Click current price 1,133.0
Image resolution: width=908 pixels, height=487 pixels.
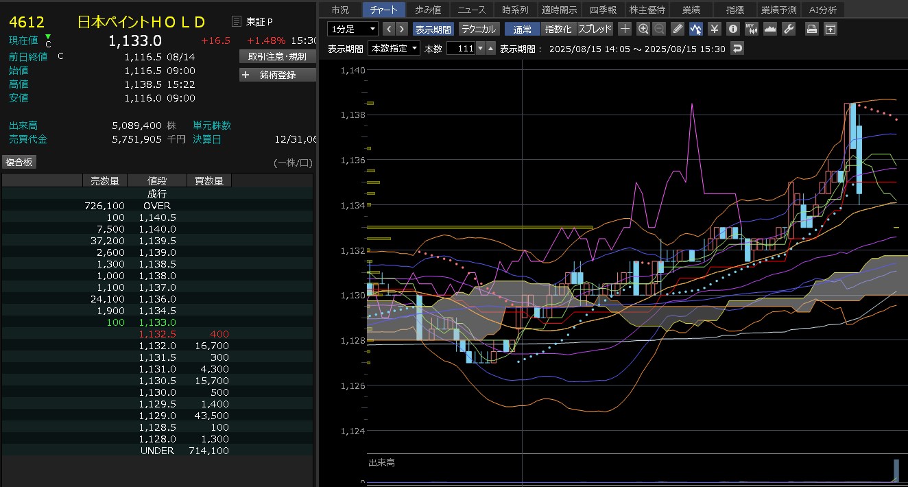click(x=135, y=41)
